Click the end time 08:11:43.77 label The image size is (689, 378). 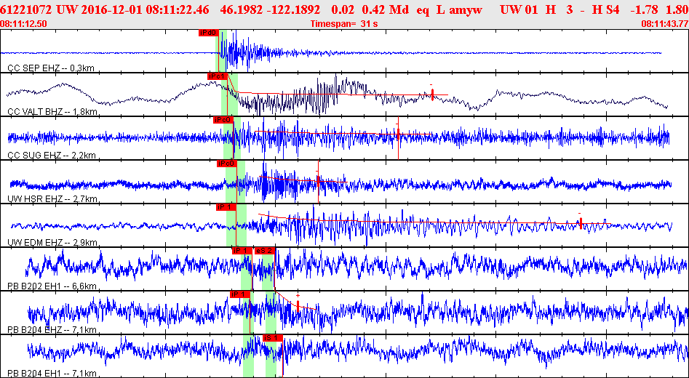(x=664, y=24)
